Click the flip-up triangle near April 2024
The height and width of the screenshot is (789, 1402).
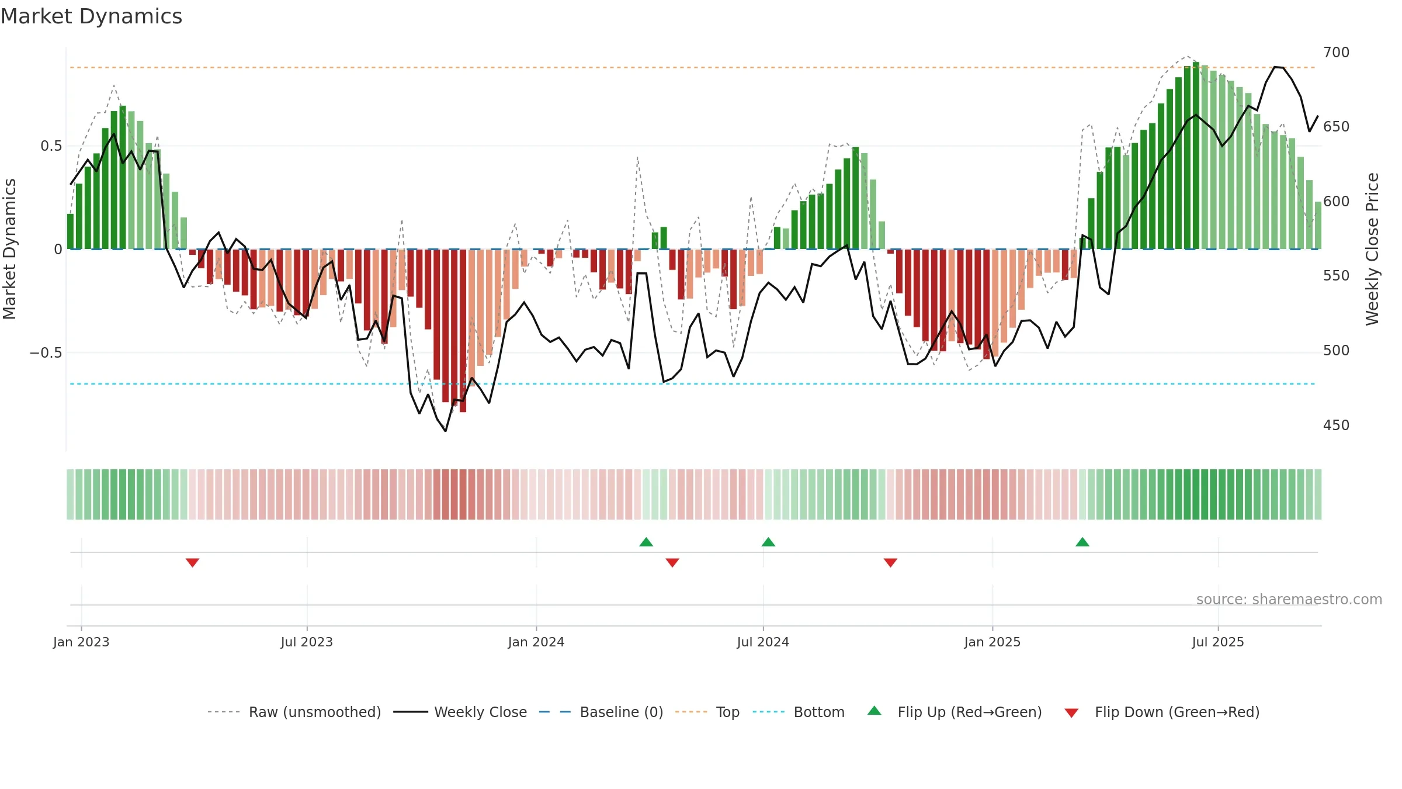(x=646, y=542)
